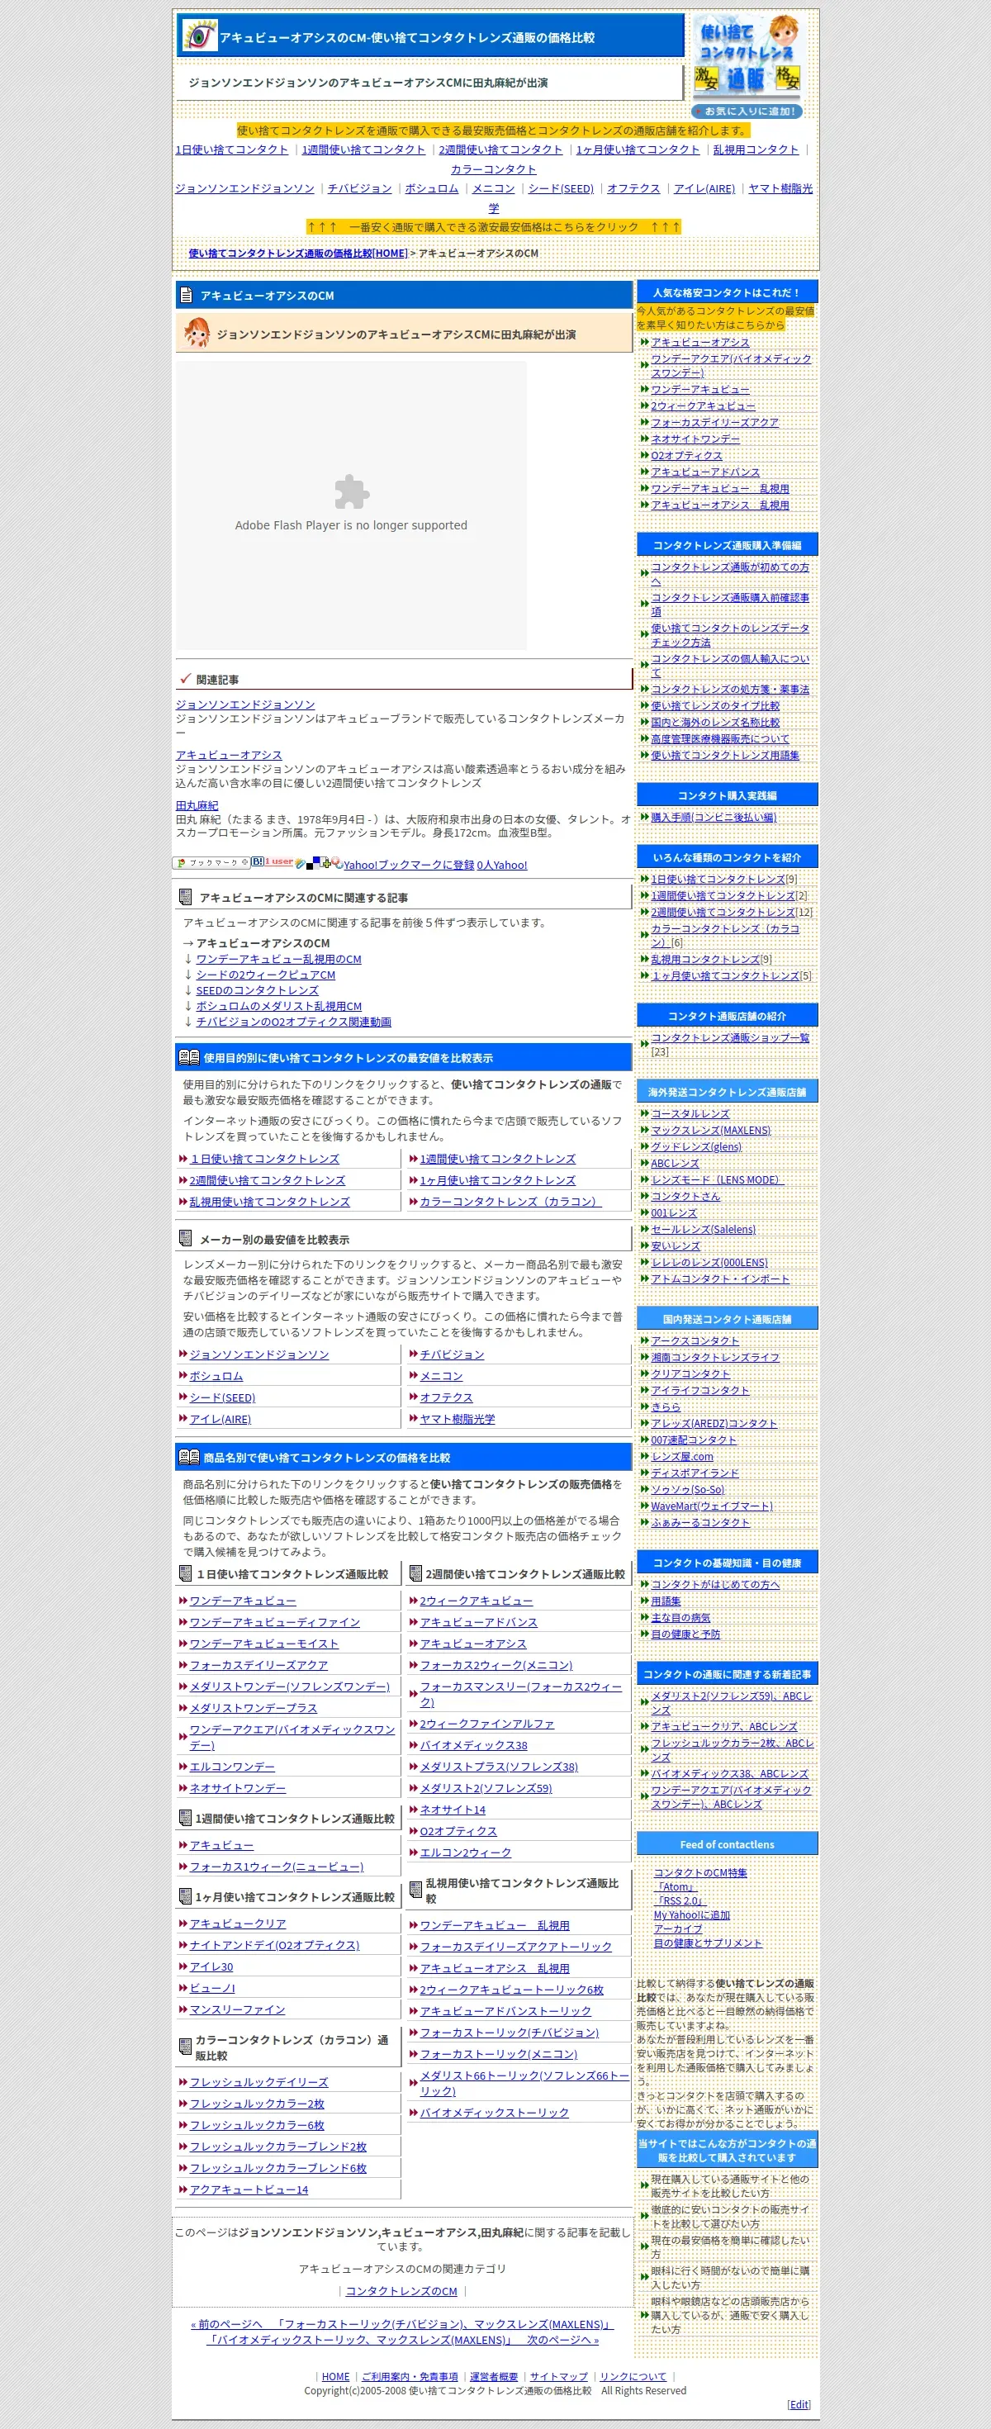Open レンズ屋.com sidebar link
This screenshot has width=991, height=2429.
(681, 1456)
